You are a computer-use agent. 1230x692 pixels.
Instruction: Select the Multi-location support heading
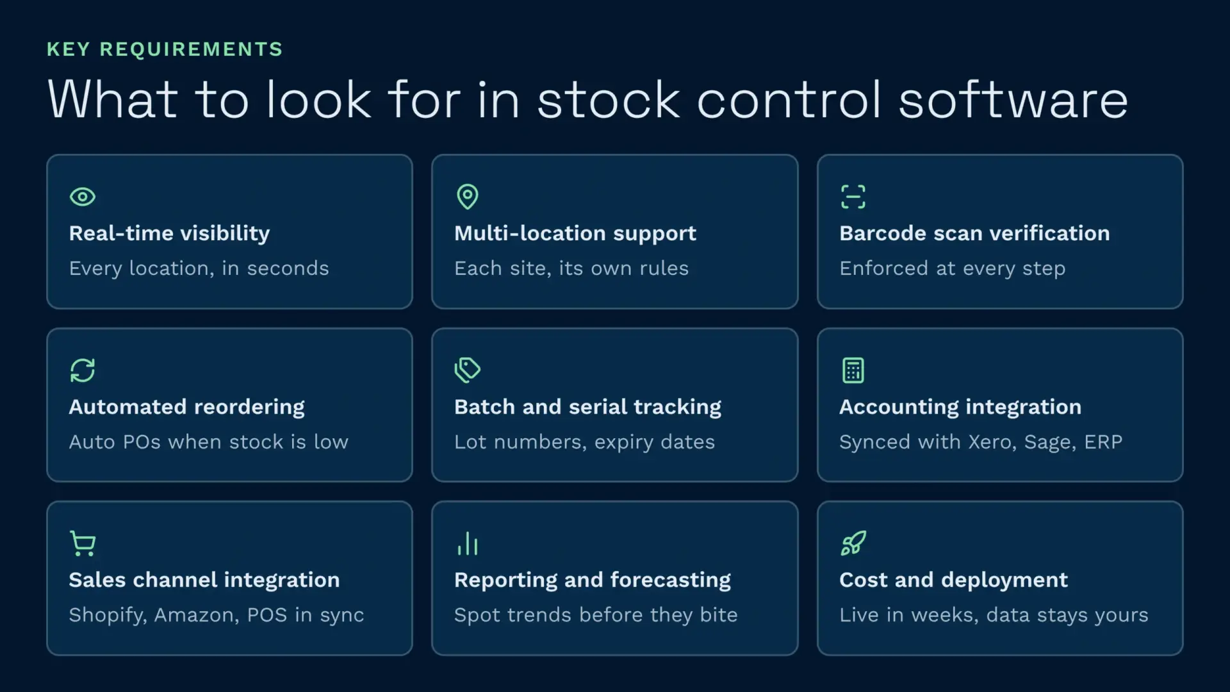pos(575,233)
